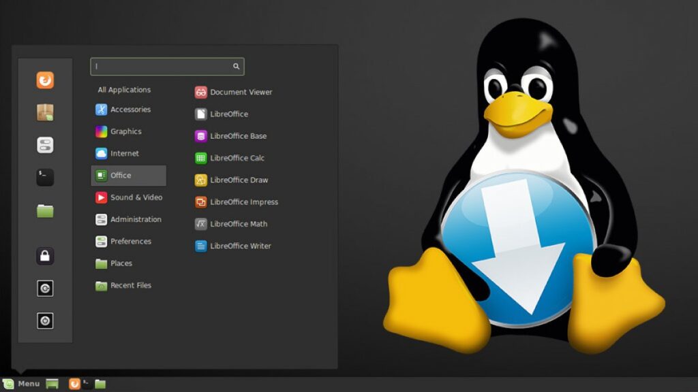Launch LibreOffice Math
698x392 pixels.
239,224
